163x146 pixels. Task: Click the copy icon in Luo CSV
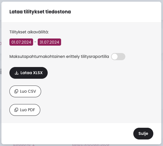click(16, 91)
